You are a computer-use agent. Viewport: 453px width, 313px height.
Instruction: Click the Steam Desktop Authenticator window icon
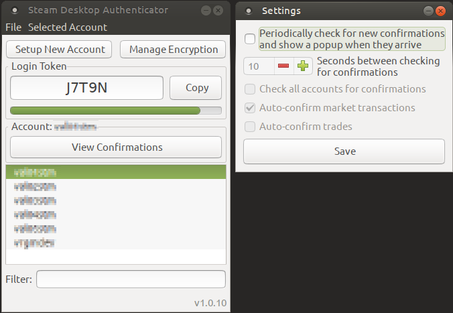(x=15, y=11)
